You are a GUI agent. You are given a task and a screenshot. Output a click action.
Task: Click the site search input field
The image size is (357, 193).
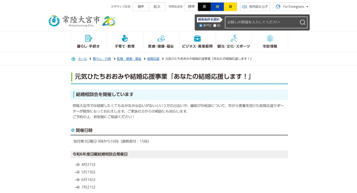coord(261,22)
